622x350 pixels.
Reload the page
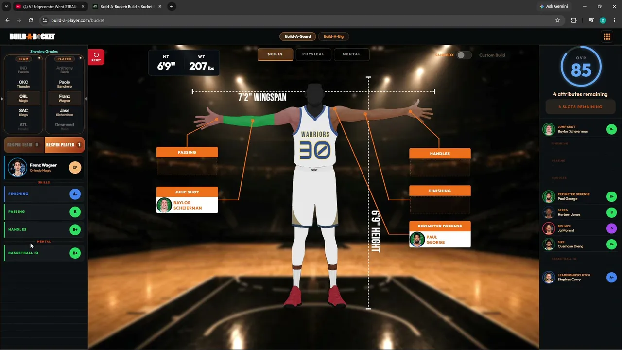[31, 20]
